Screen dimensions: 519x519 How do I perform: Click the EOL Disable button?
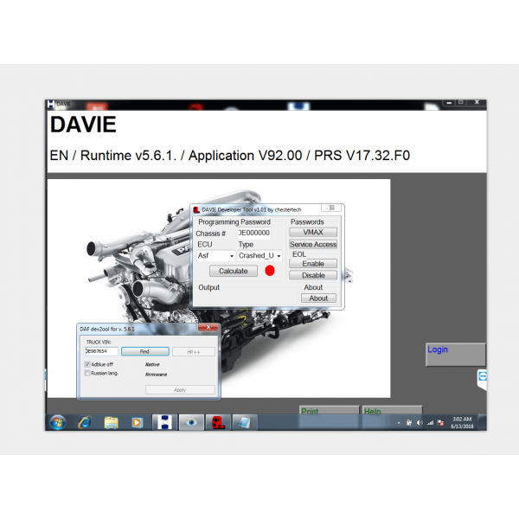[313, 275]
